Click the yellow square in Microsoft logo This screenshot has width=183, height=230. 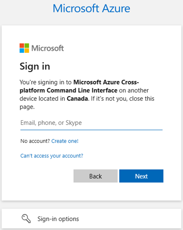click(x=27, y=50)
